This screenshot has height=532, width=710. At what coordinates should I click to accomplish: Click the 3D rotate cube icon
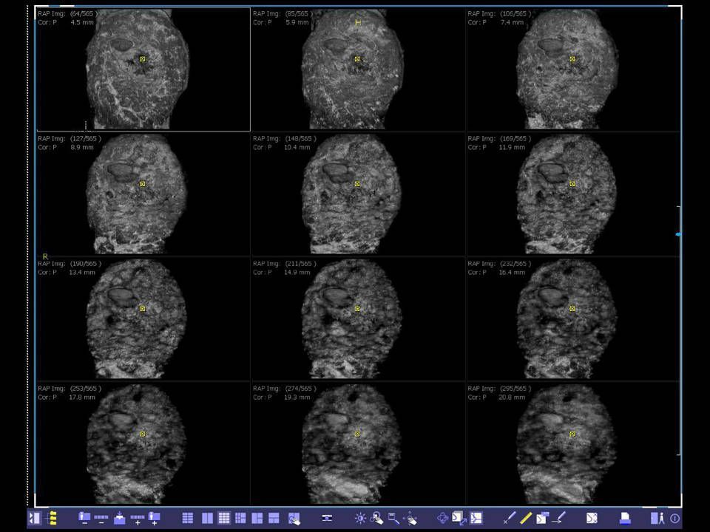[443, 518]
